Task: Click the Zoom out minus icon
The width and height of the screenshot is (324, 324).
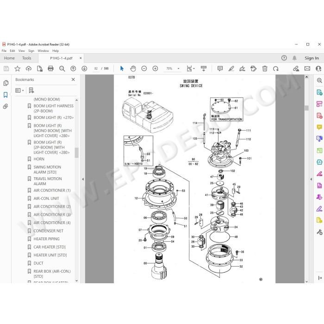Action: 144,69
